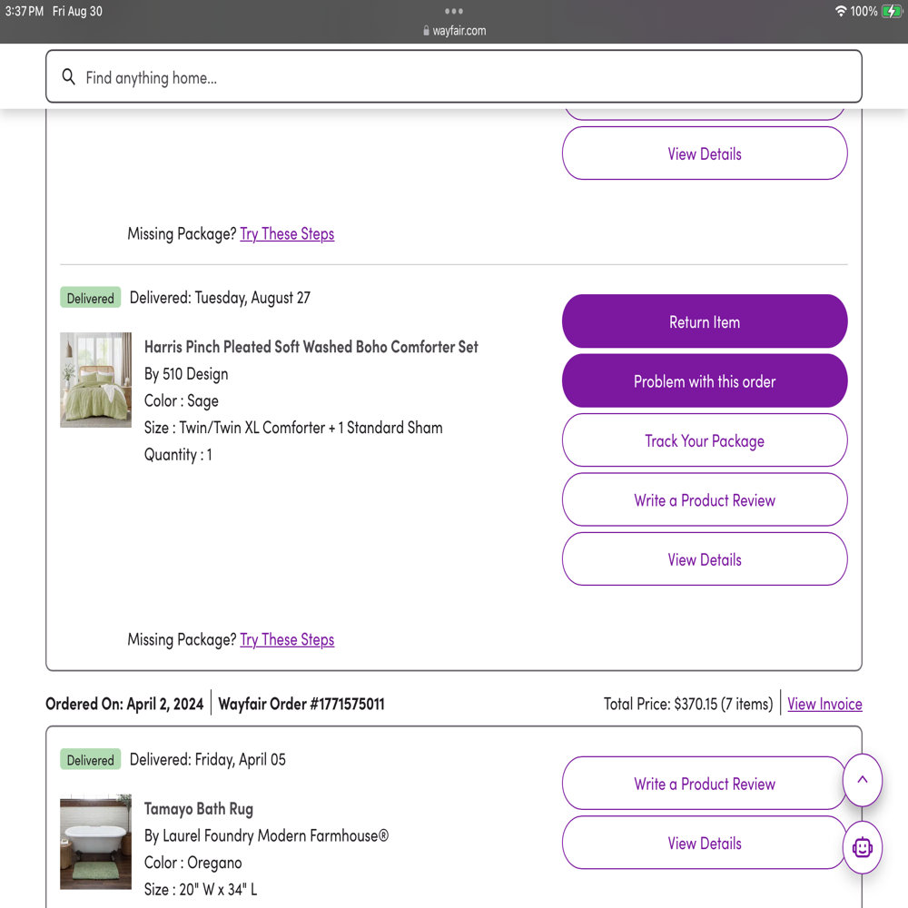Open the chat assistant robot icon
Viewport: 908px width, 908px height.
pyautogui.click(x=863, y=847)
